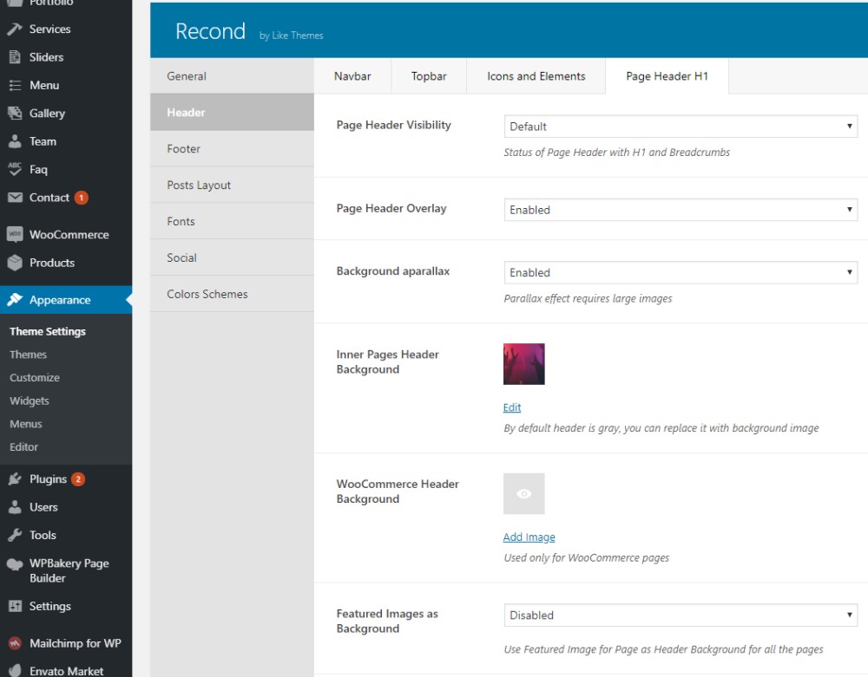Screen dimensions: 868x677
Task: Click the empty WooCommerce Header Background placeholder
Action: click(523, 493)
